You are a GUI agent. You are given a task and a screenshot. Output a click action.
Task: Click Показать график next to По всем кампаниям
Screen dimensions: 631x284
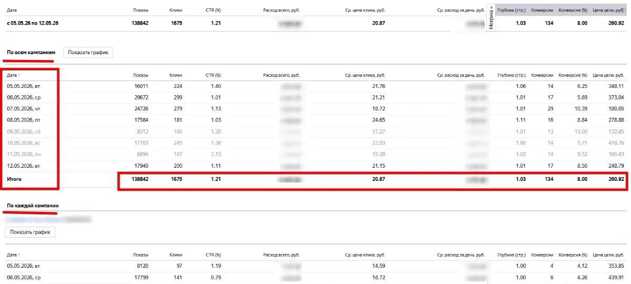[x=88, y=52]
